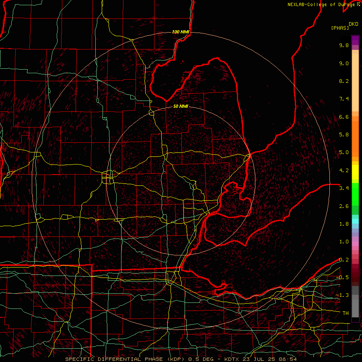The width and height of the screenshot is (362, 362).
Task: Click the 5.0 value on color scale
Action: 344,152
